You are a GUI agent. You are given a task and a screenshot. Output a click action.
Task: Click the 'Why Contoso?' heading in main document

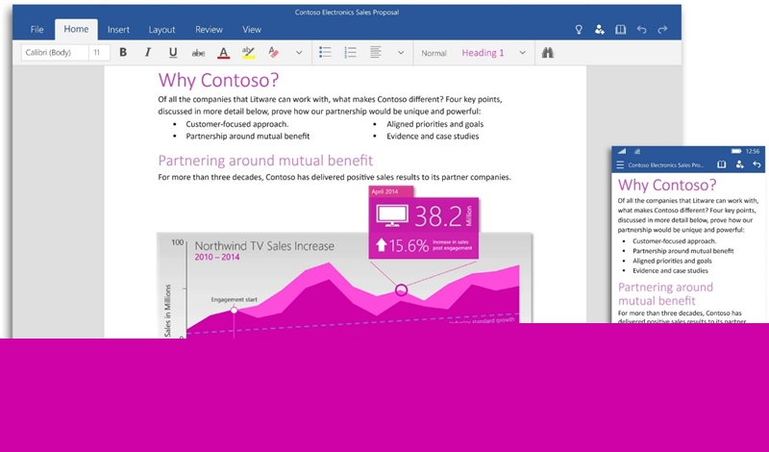219,80
